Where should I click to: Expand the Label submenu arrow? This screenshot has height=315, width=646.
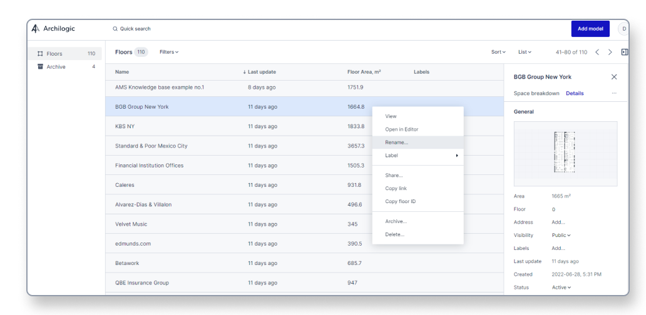(456, 156)
